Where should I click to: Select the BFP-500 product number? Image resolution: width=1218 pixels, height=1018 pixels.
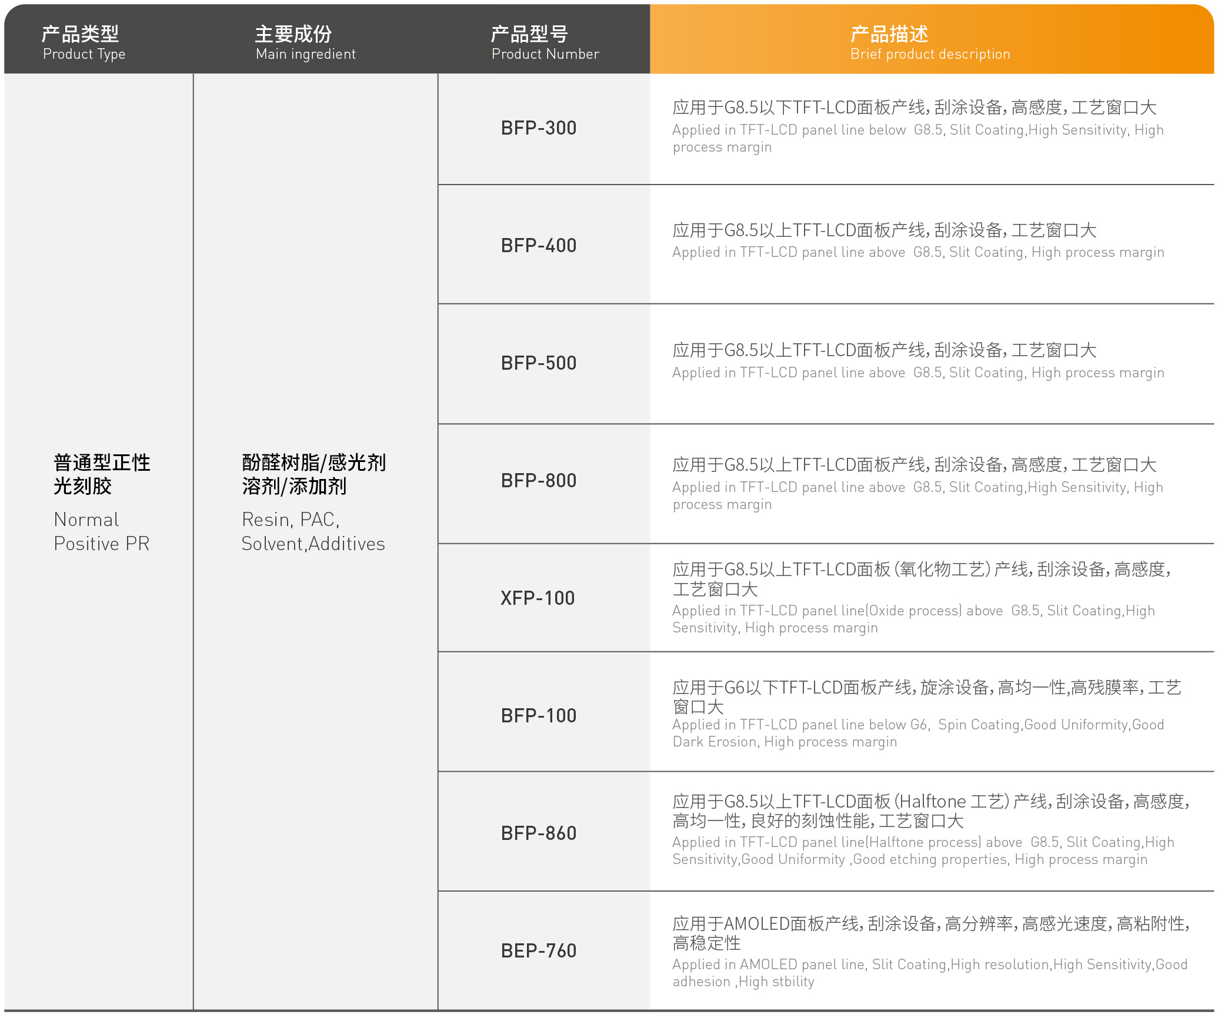538,363
